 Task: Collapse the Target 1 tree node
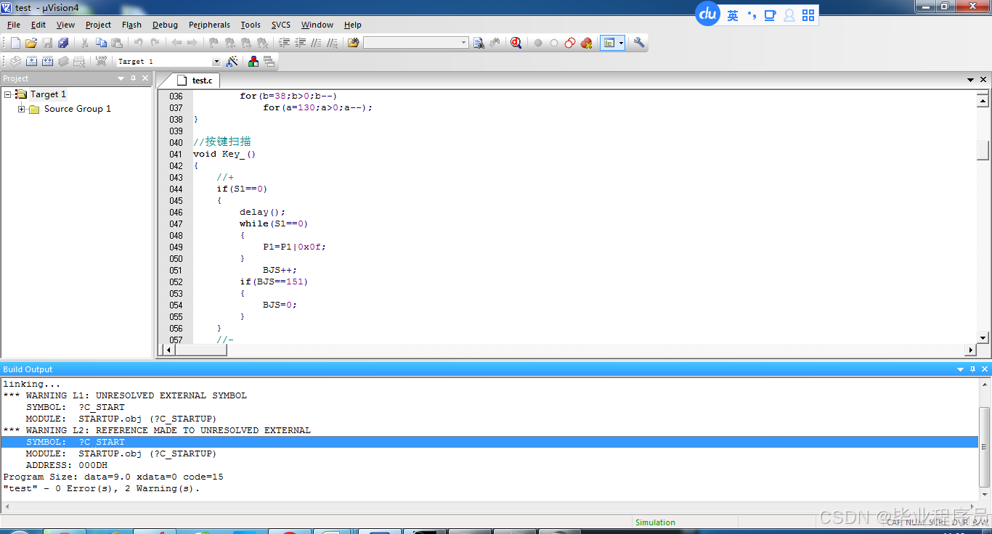coord(7,94)
